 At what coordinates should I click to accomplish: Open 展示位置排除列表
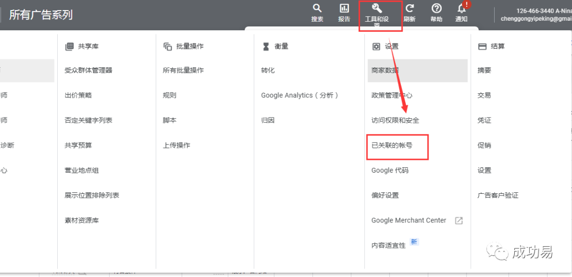(x=92, y=195)
